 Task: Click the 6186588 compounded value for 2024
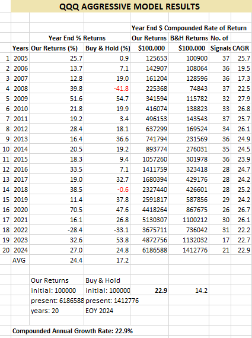pos(155,250)
